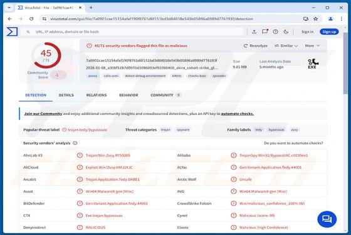Viewport: 351px width, 235px height.
Task: Click the security vendors' analysis info icon
Action: click(x=75, y=143)
